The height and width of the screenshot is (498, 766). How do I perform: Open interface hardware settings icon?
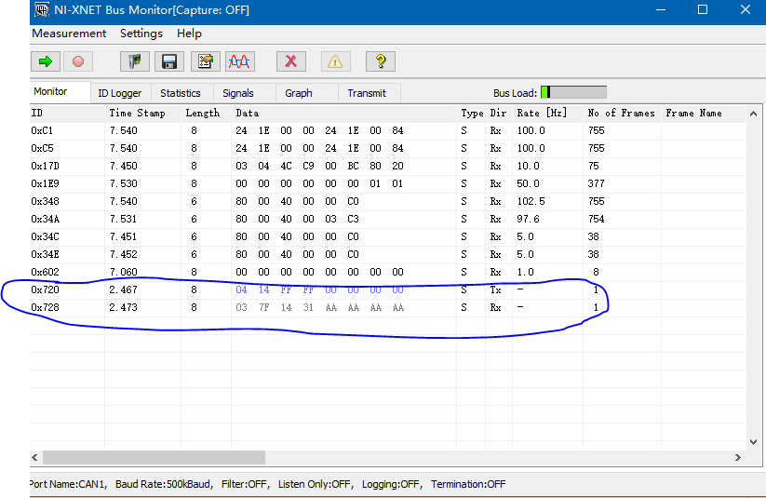[x=135, y=61]
